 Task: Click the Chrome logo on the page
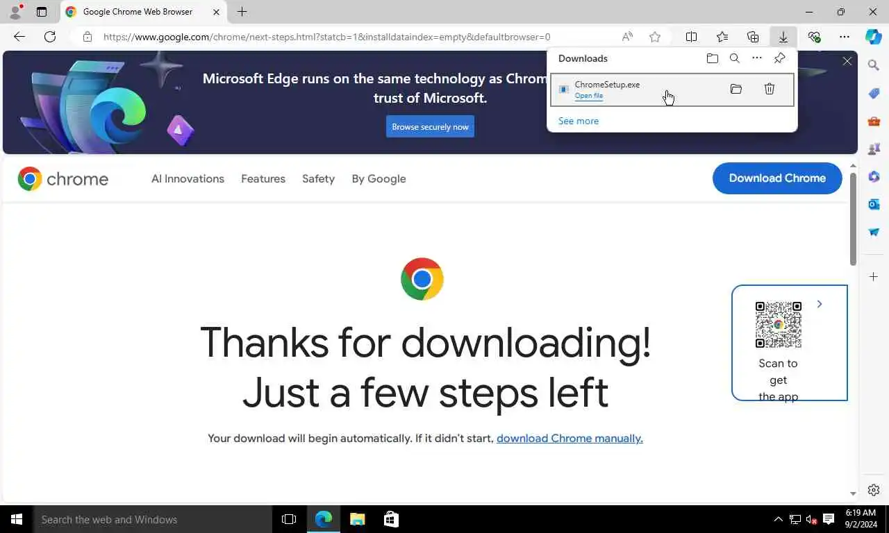click(63, 178)
